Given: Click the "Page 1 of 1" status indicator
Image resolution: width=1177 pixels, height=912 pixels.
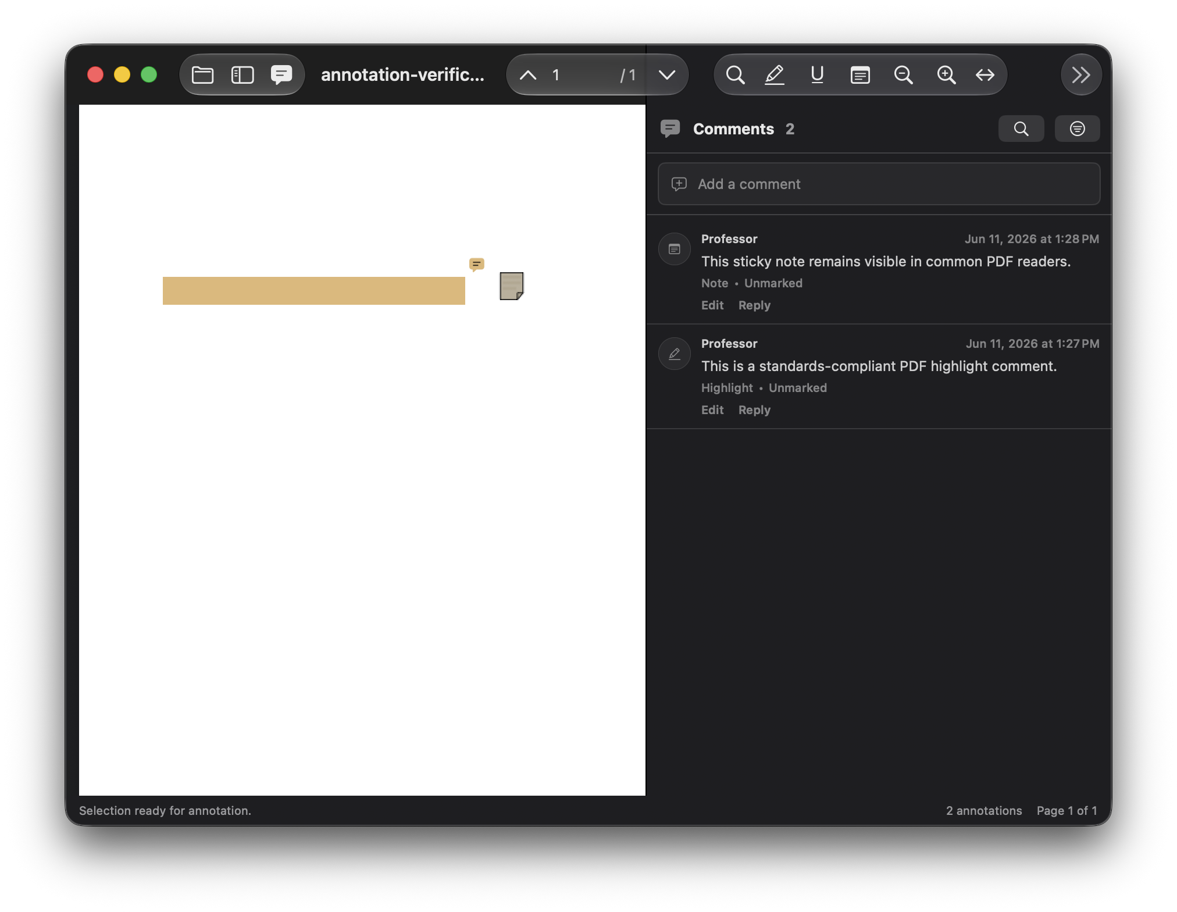Looking at the screenshot, I should (x=1067, y=811).
